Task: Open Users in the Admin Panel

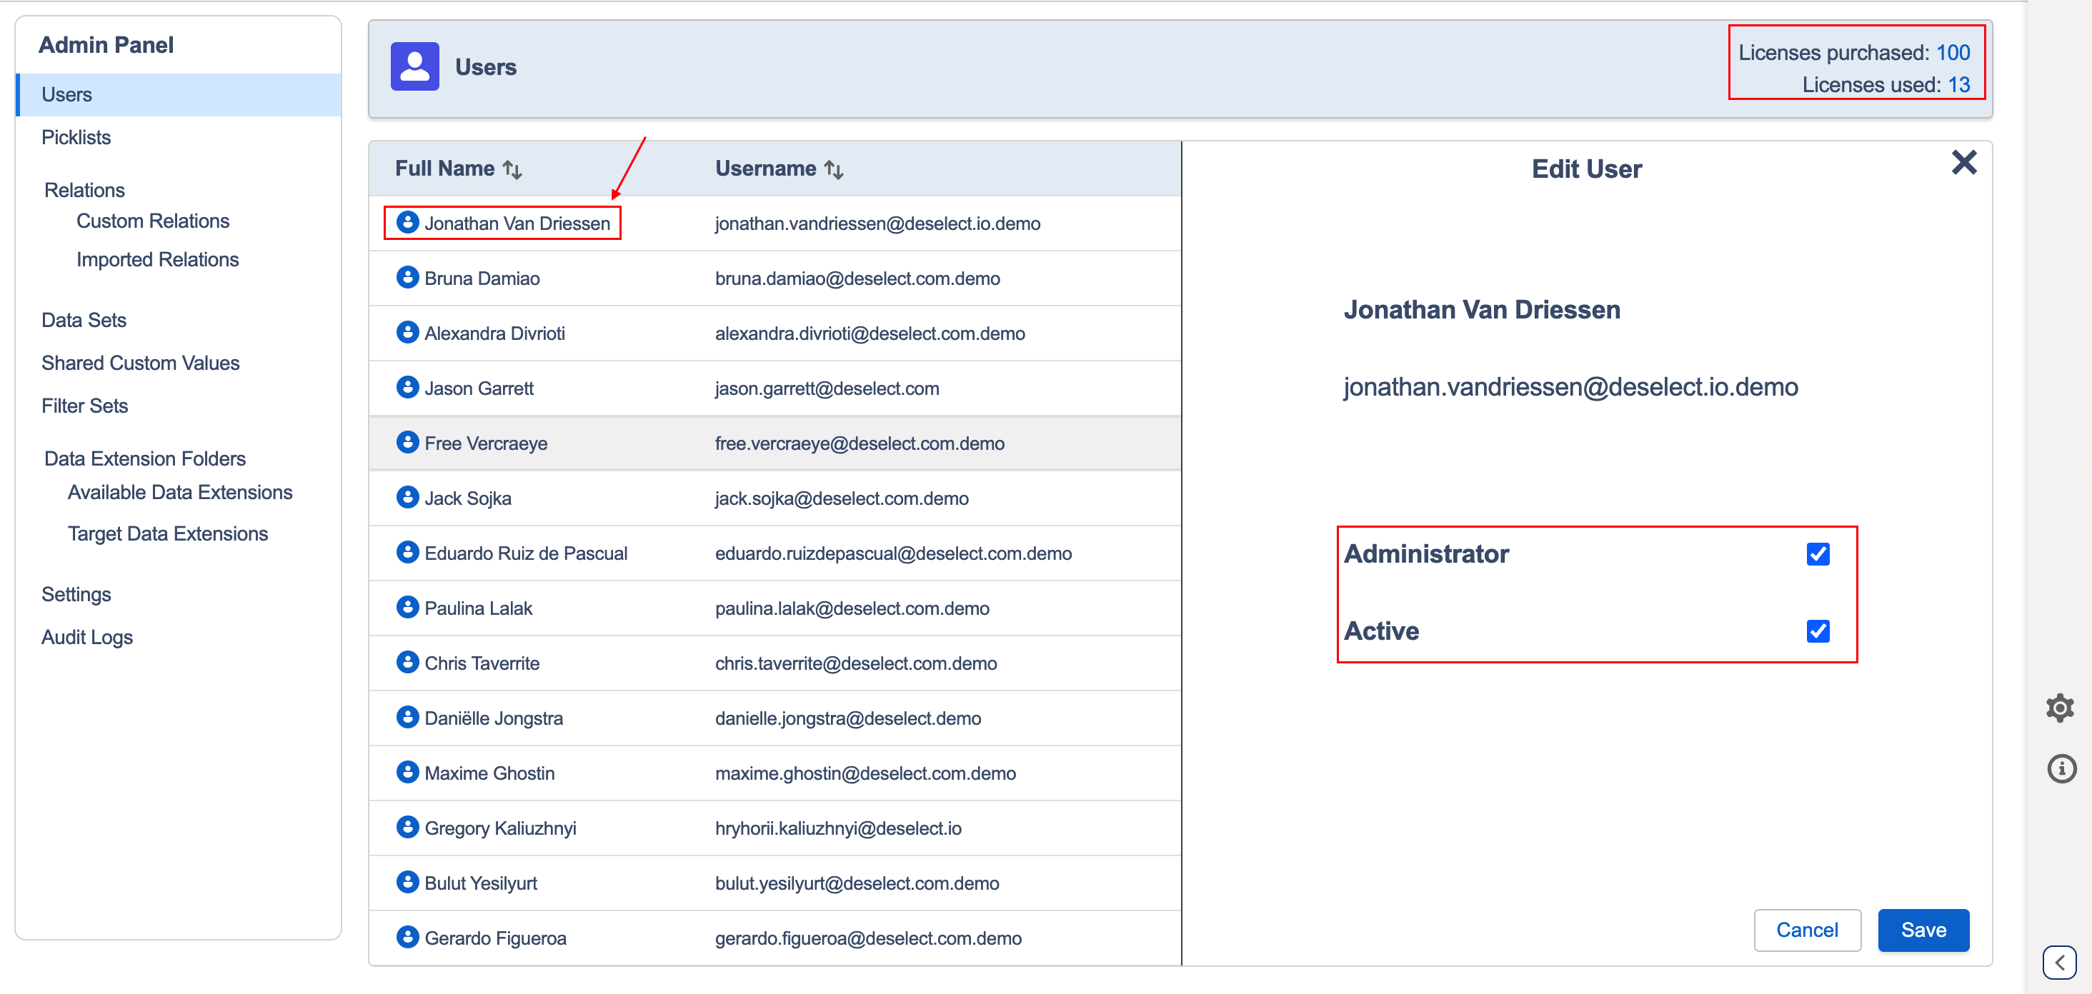Action: [179, 95]
